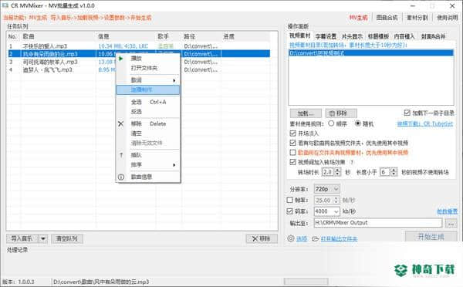
Task: Open the 选项 link
Action: 302,238
